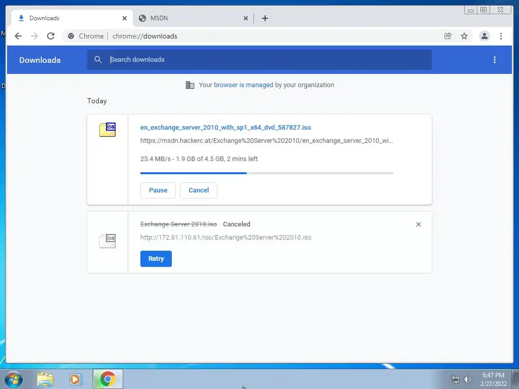Open the Windows Start menu

pyautogui.click(x=14, y=379)
